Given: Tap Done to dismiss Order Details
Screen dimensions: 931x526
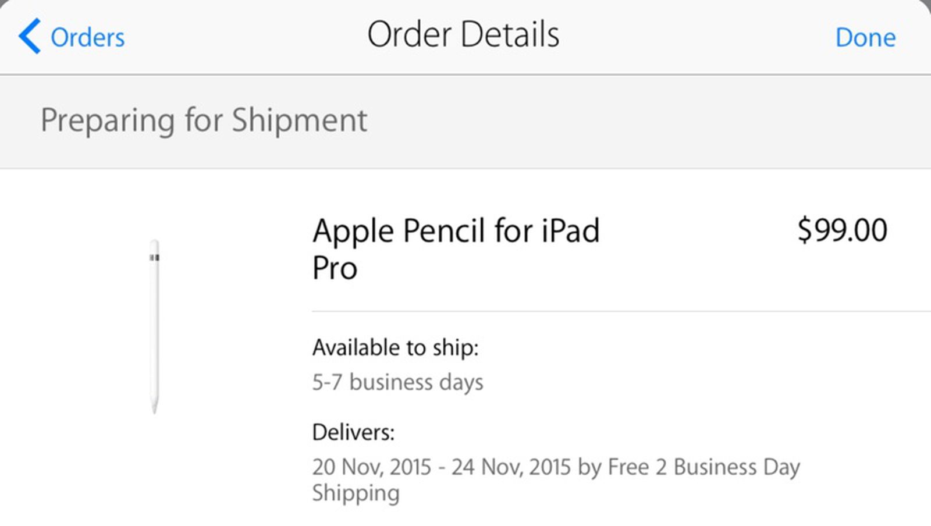Looking at the screenshot, I should pos(866,37).
